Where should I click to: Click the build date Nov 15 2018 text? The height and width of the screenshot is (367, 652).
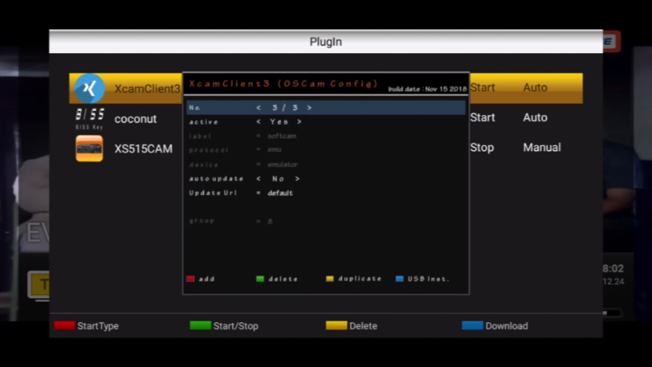click(427, 89)
